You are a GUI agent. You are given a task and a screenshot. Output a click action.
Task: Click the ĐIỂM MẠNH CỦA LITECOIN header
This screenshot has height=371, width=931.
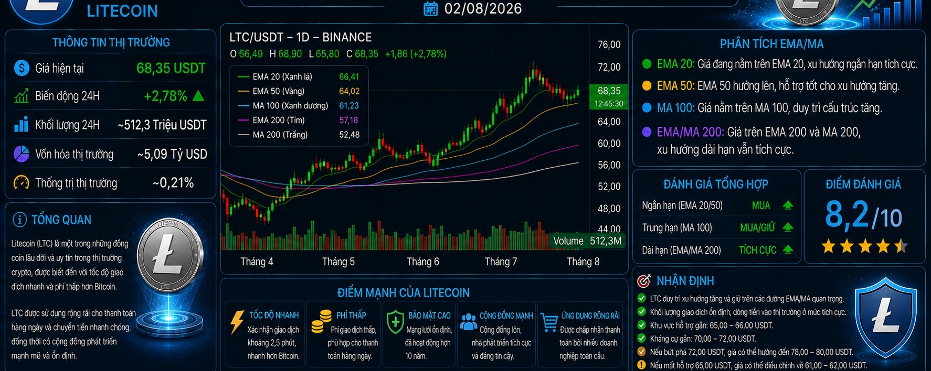404,292
